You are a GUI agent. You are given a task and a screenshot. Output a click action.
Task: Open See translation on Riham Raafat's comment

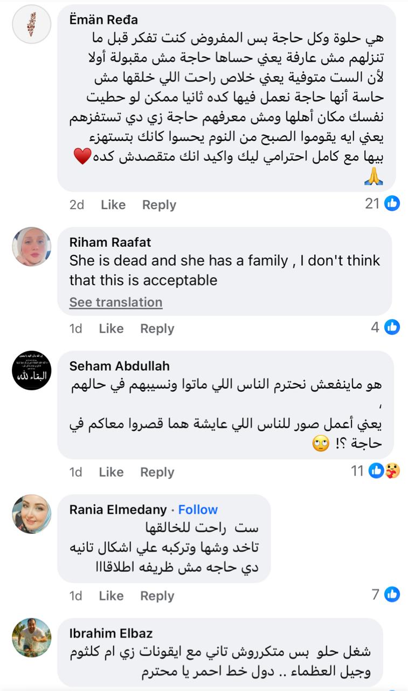(115, 302)
